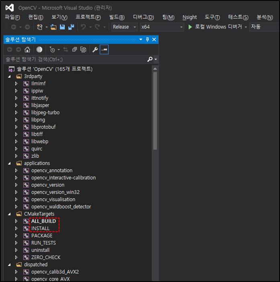Click the Navigate Backward toolbar arrow
This screenshot has width=280, height=282.
tap(14, 27)
